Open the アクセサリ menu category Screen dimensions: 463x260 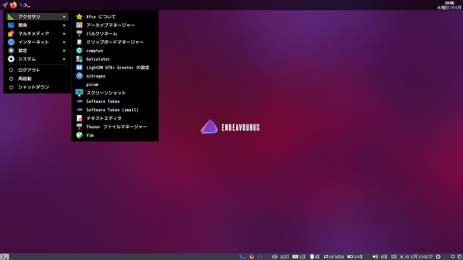[37, 17]
